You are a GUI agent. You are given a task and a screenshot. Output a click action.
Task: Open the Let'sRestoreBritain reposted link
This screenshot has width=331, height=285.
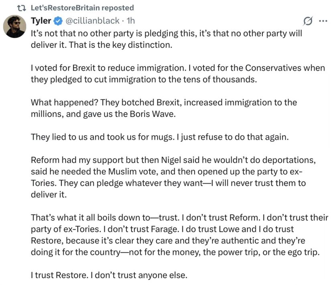click(x=82, y=8)
